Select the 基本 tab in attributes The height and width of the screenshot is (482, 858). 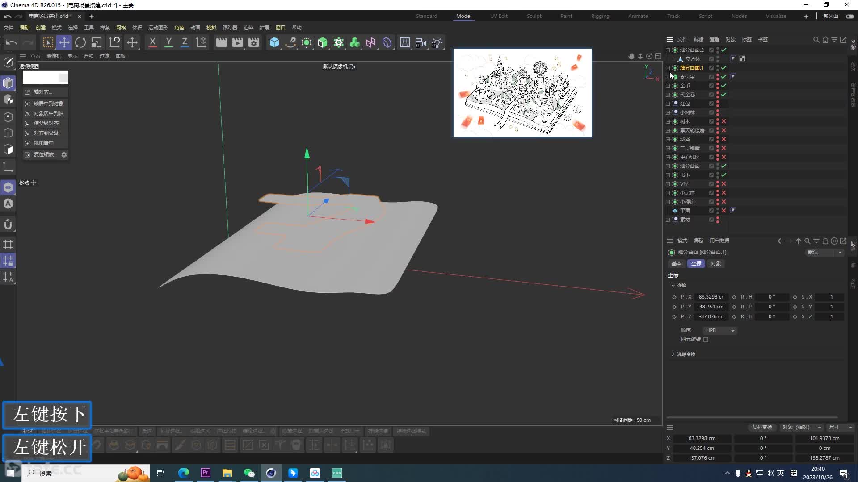click(677, 264)
